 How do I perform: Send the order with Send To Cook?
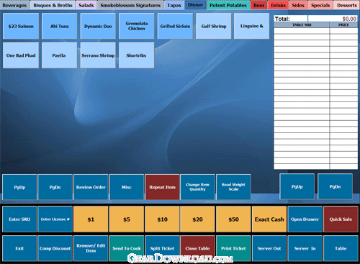pos(127,248)
